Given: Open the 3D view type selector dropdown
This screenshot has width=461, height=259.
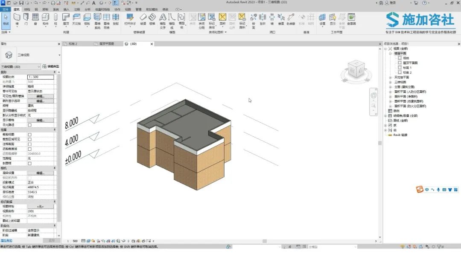Looking at the screenshot, I should point(31,55).
